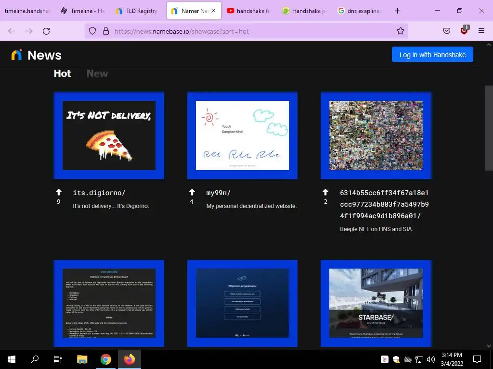
Task: Reload the current page
Action: [x=46, y=31]
